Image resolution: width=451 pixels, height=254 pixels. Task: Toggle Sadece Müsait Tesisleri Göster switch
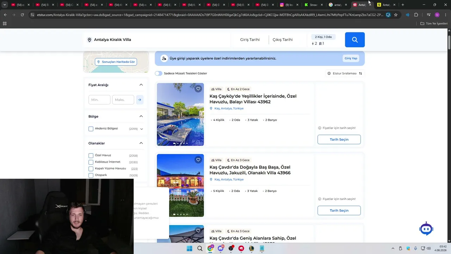coord(159,73)
